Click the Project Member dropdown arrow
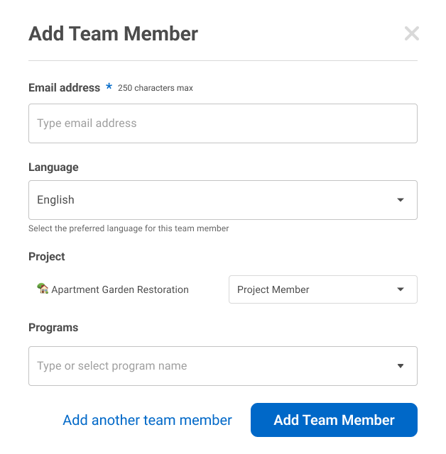Viewport: 446px width, 454px height. click(x=401, y=289)
